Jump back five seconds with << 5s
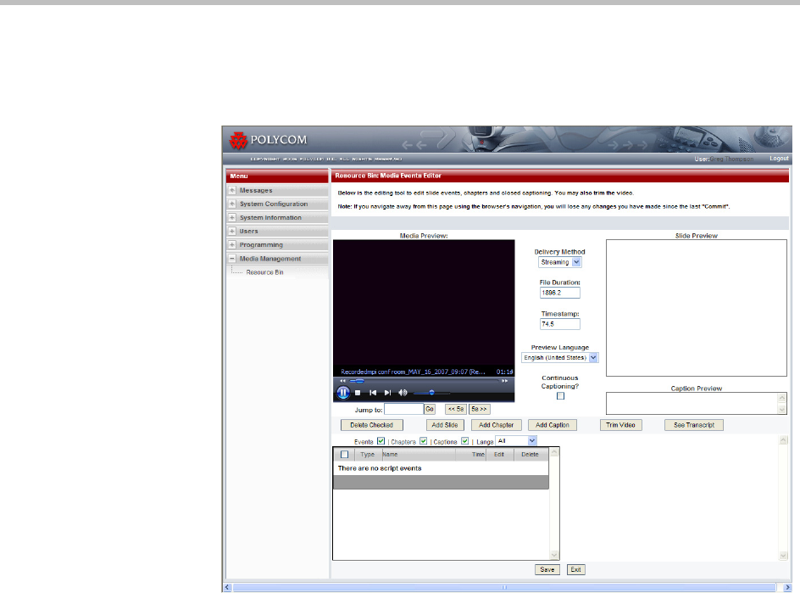800x593 pixels. click(456, 409)
